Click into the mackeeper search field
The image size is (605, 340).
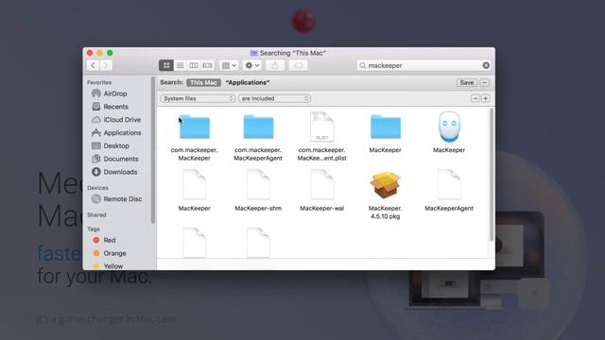coord(423,65)
